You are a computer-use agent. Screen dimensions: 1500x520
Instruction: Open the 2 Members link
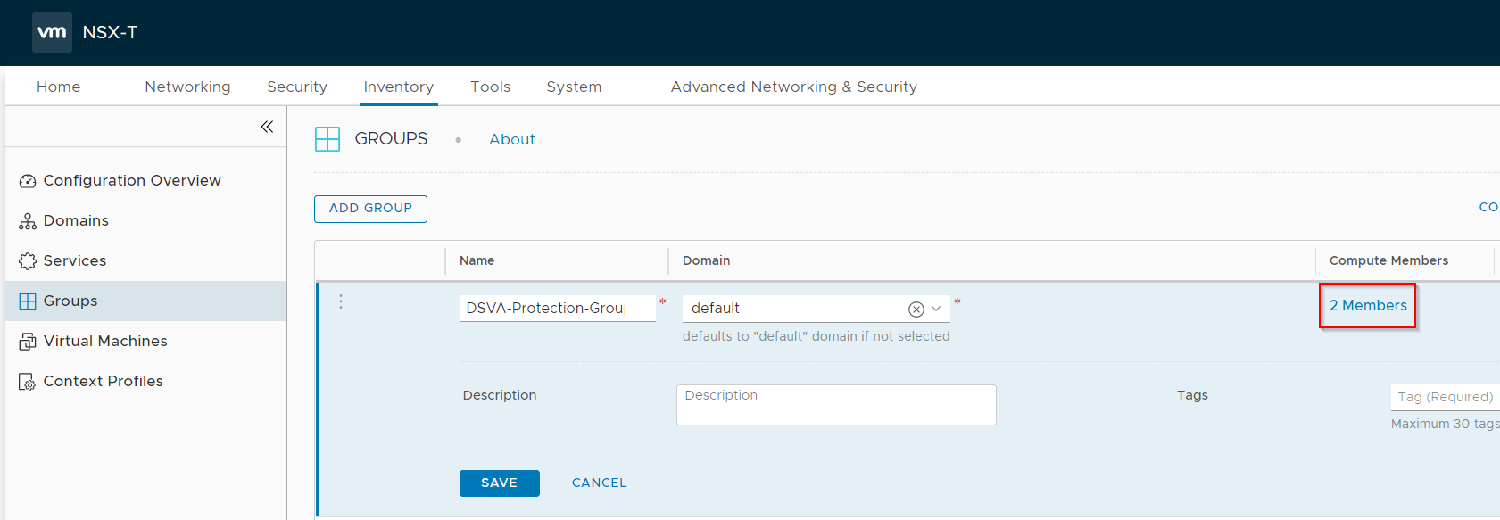pyautogui.click(x=1367, y=305)
